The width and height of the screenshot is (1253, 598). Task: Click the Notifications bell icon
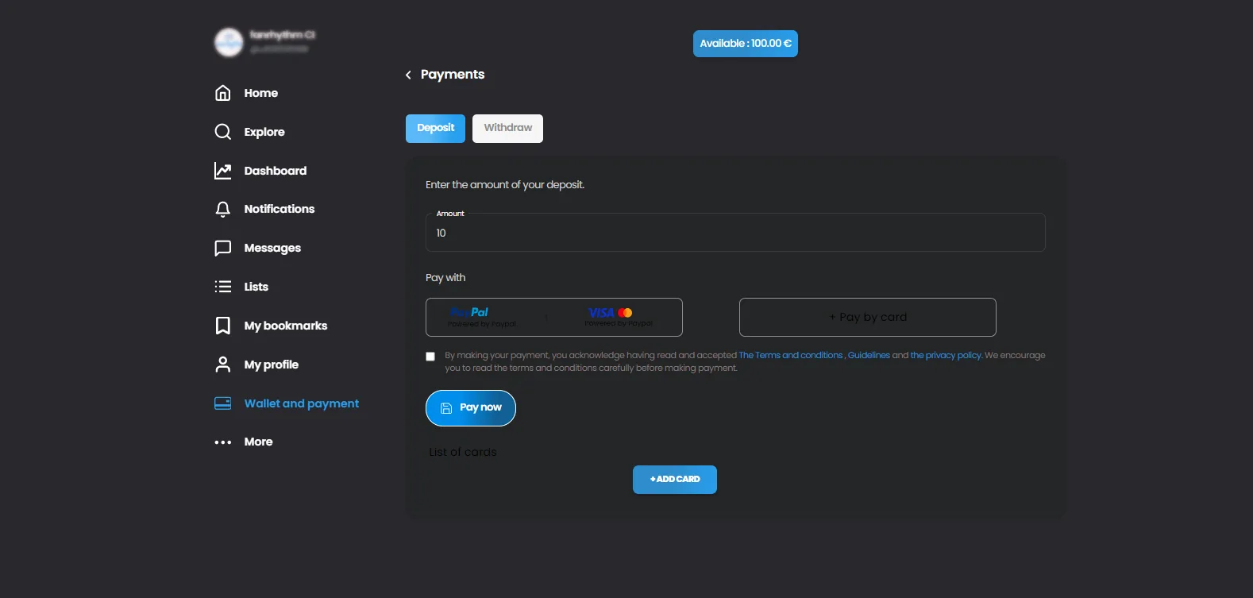pos(223,209)
